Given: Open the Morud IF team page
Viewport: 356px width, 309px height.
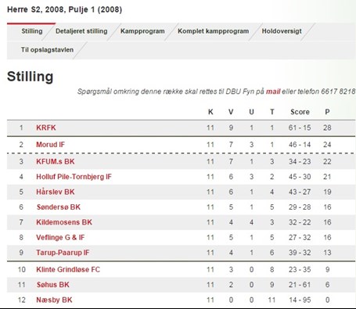Looking at the screenshot, I should coord(50,145).
